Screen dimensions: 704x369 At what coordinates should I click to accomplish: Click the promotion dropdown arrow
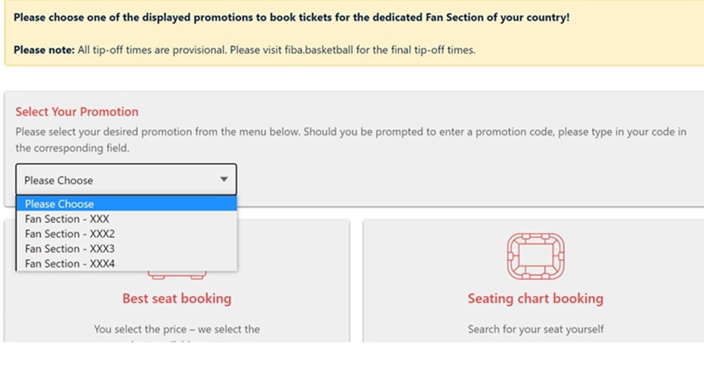[223, 180]
